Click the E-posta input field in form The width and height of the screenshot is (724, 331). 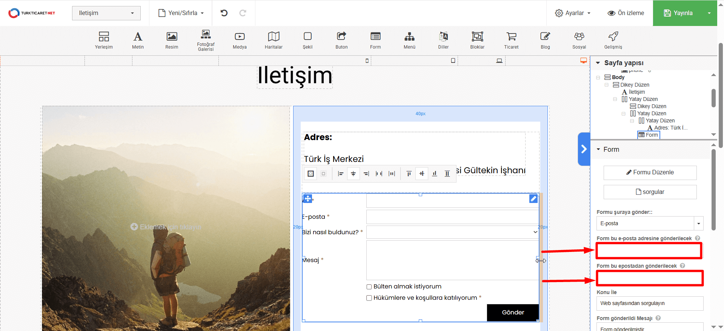click(x=452, y=217)
